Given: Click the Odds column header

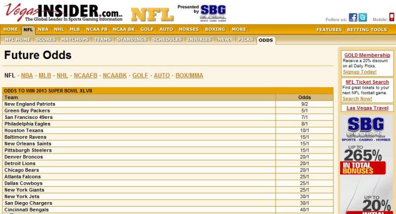Looking at the screenshot, I should (x=304, y=98).
